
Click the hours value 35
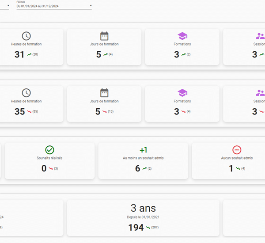click(19, 112)
